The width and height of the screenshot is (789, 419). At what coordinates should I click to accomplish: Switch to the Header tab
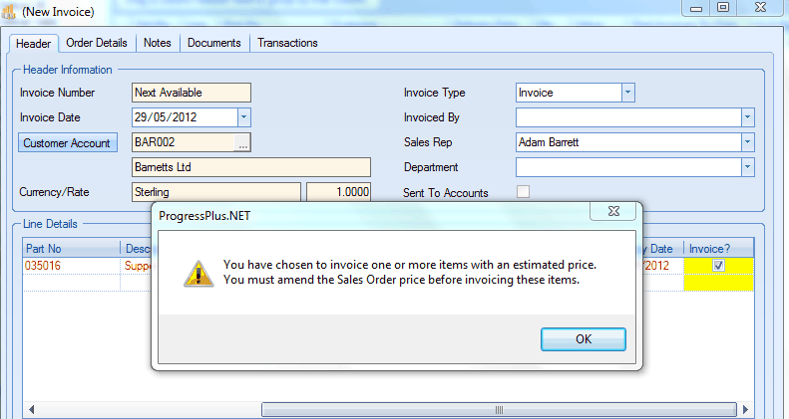coord(33,44)
